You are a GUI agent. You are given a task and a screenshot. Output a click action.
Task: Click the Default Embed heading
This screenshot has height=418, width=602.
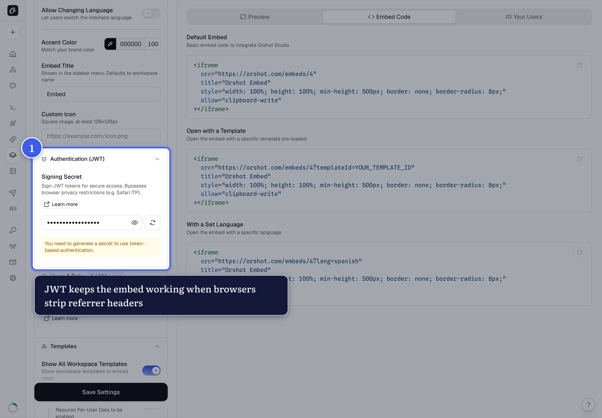pyautogui.click(x=207, y=37)
